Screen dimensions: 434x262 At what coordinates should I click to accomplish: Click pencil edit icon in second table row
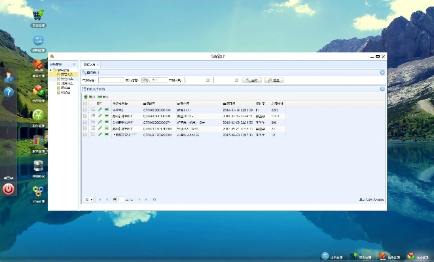click(100, 116)
